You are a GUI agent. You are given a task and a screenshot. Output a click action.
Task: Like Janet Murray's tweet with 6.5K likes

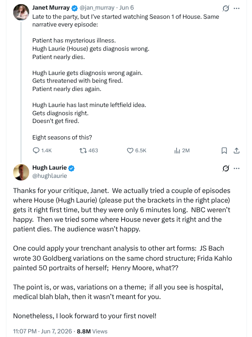(130, 150)
